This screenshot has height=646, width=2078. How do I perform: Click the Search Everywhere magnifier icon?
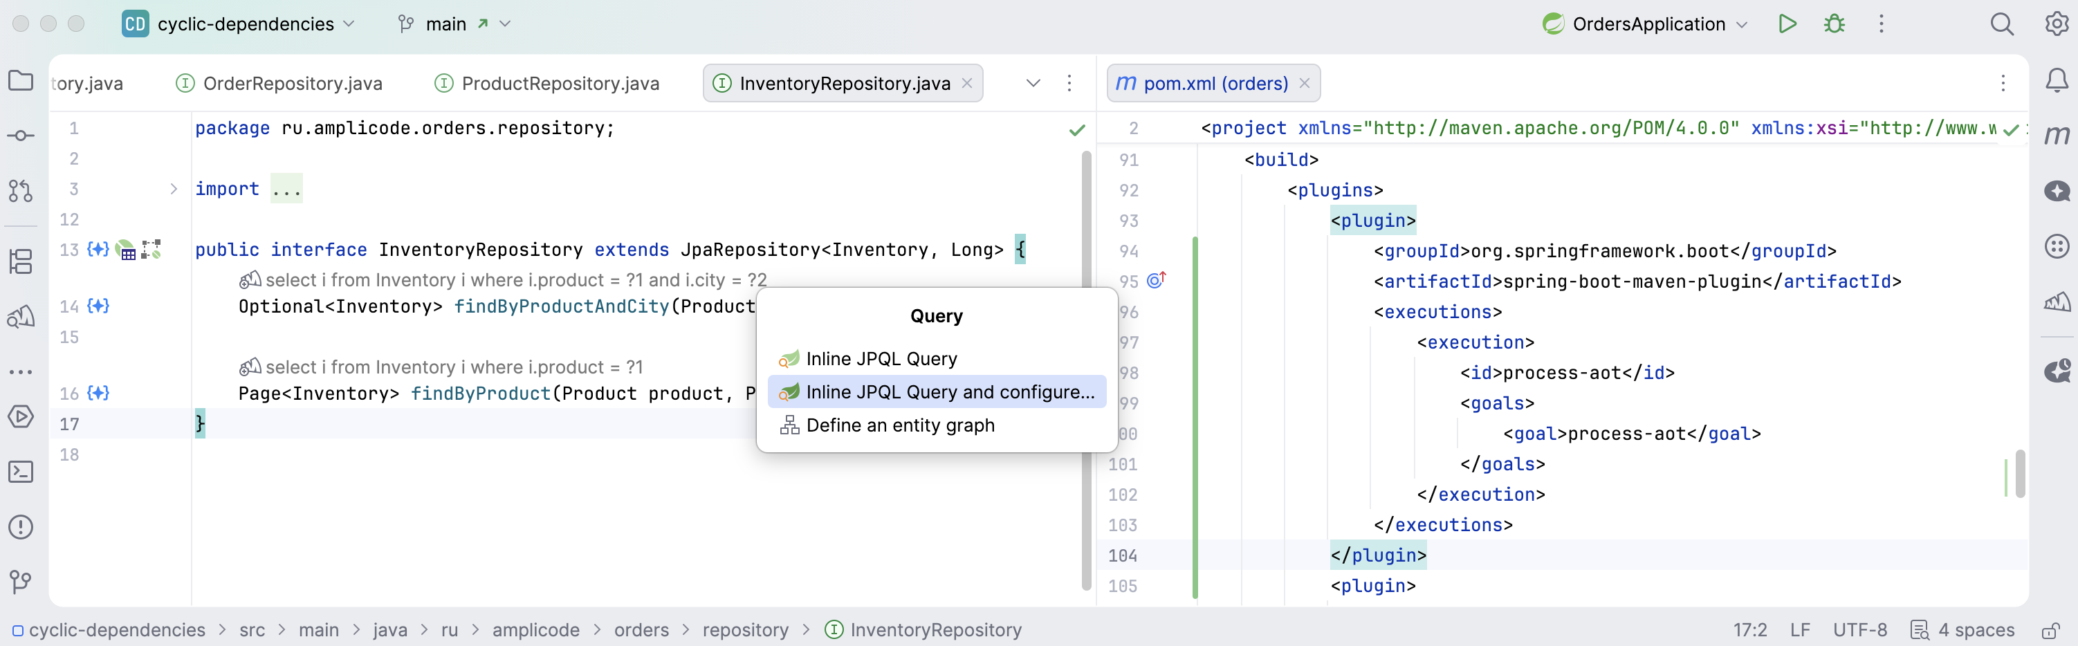(x=2001, y=24)
